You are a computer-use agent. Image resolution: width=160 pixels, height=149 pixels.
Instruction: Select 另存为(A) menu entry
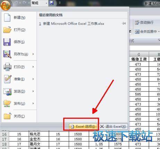pyautogui.click(x=21, y=54)
